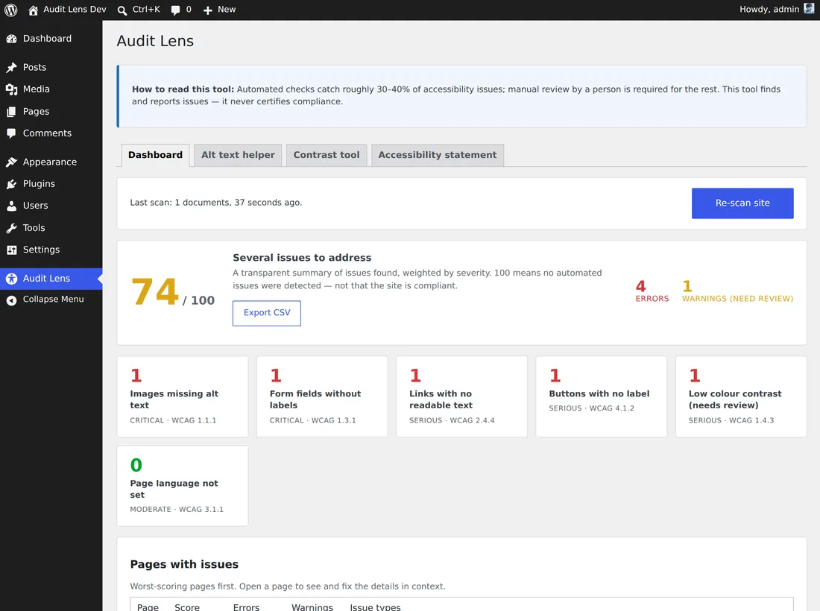This screenshot has width=820, height=611.
Task: Click the Appearance brush icon
Action: pyautogui.click(x=11, y=162)
